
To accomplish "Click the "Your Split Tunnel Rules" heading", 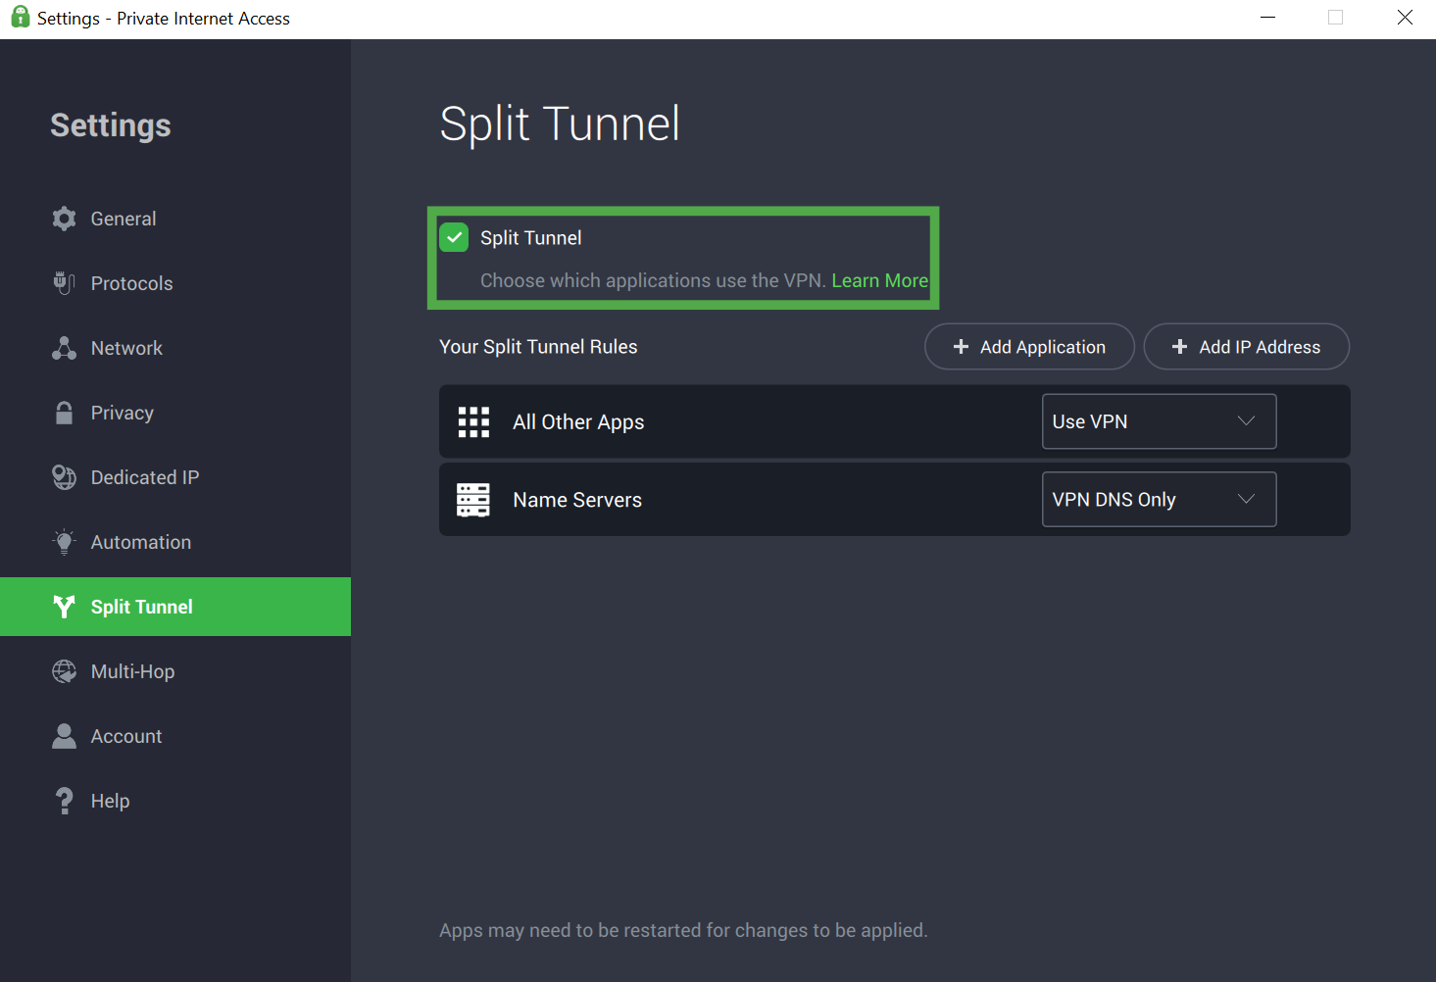I will [x=538, y=347].
